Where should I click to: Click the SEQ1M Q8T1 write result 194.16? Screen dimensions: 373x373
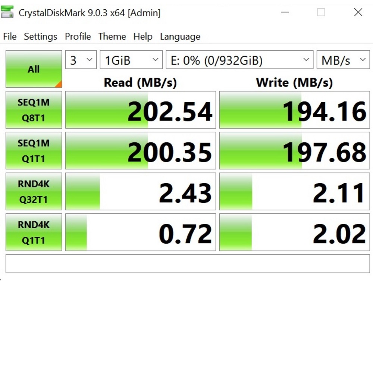pyautogui.click(x=295, y=110)
